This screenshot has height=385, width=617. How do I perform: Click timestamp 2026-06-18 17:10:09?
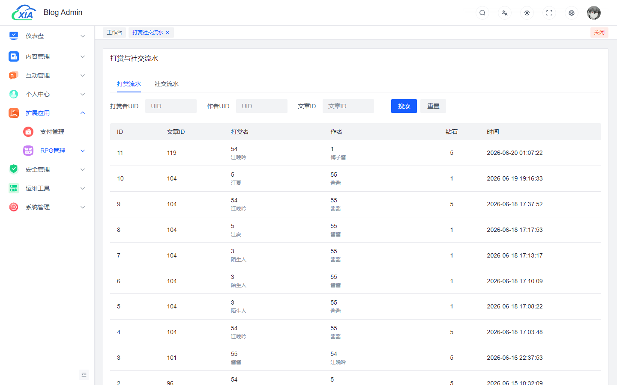[515, 281]
